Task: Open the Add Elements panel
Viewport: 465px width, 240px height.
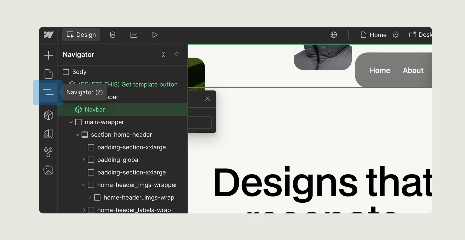Action: (48, 55)
